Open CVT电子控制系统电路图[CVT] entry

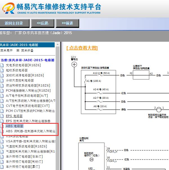28,106
